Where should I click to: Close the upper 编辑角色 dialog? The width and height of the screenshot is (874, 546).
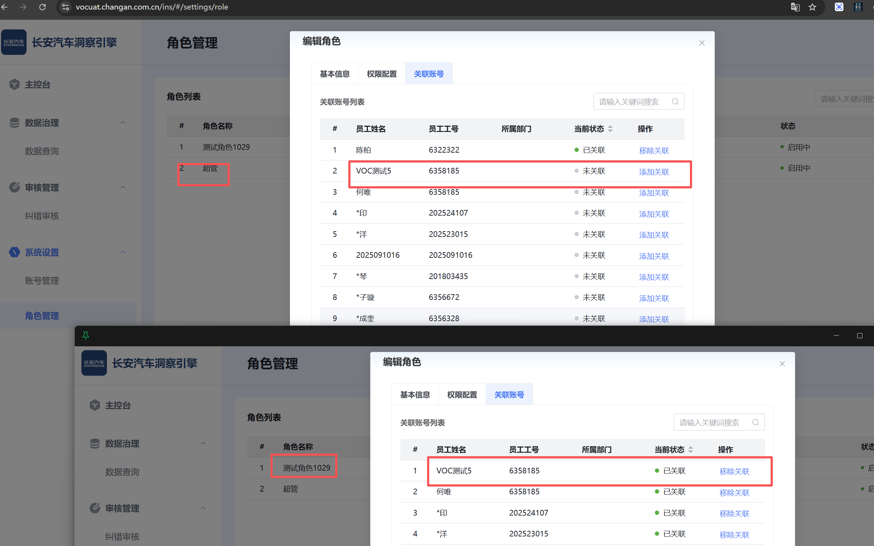pos(702,43)
